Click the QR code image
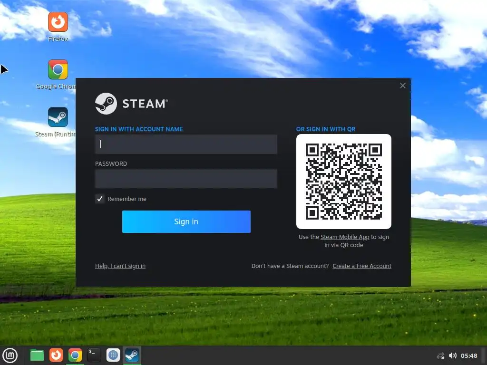 click(343, 182)
